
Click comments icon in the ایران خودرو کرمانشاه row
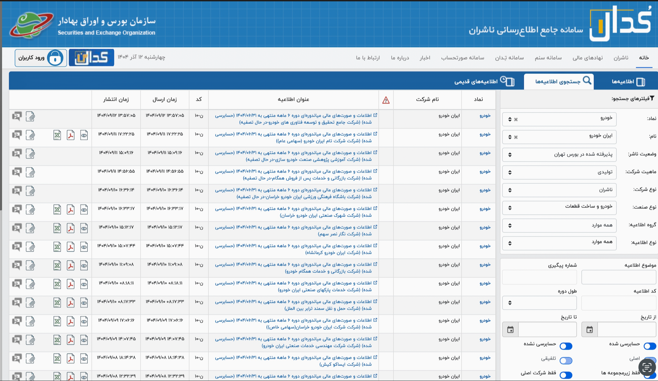(x=17, y=247)
